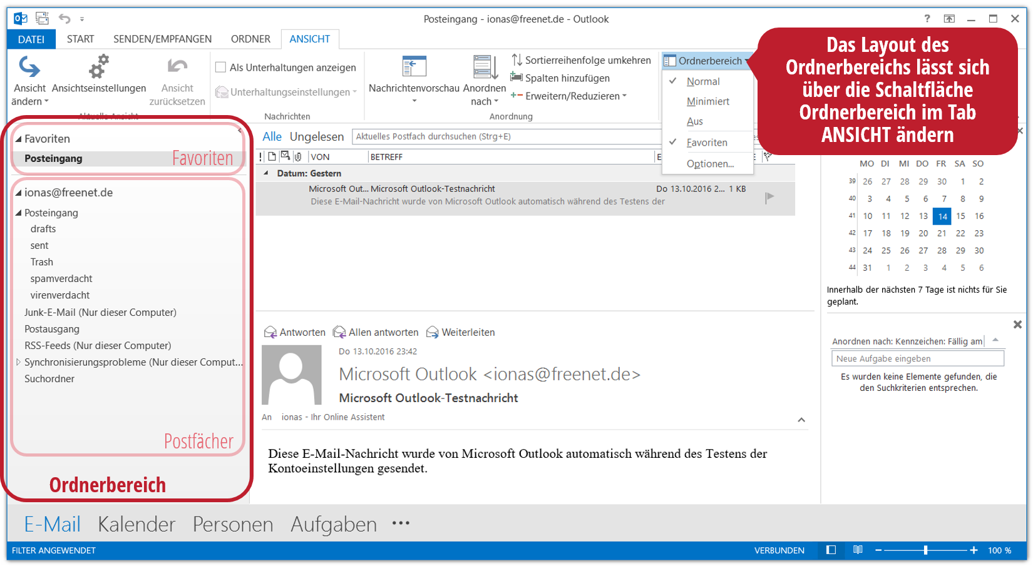Select calendar day 14
1033x566 pixels.
942,216
